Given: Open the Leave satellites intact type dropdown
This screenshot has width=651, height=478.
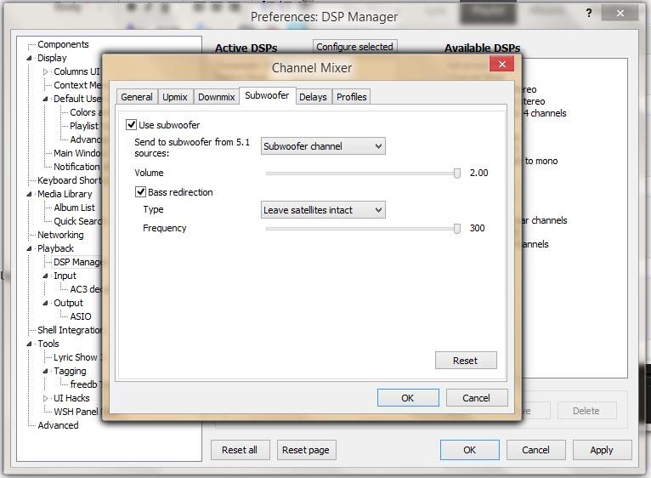Looking at the screenshot, I should click(x=323, y=210).
